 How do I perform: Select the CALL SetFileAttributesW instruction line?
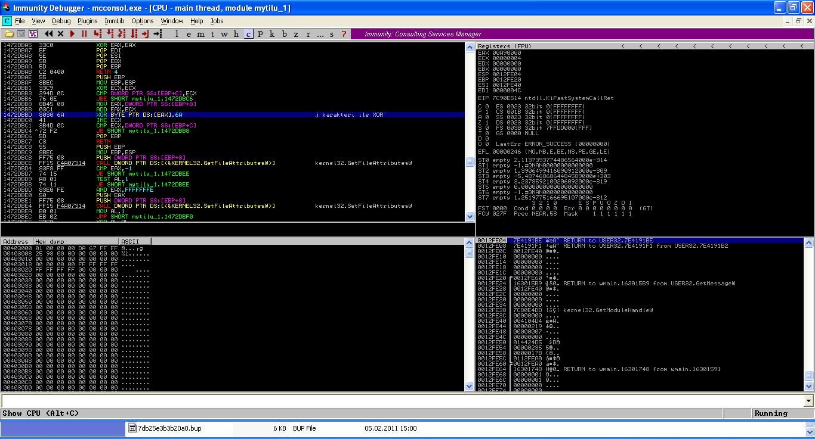coord(233,206)
